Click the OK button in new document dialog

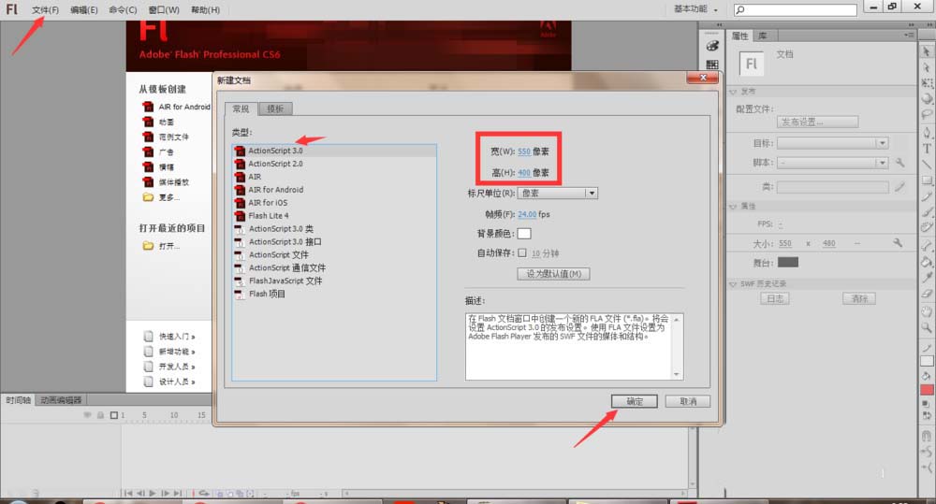635,401
